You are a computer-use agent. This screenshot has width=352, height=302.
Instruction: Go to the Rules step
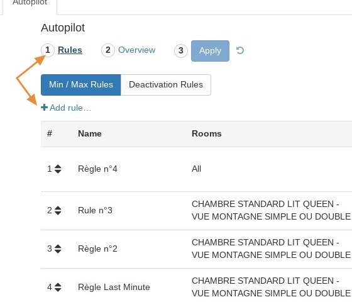[70, 50]
